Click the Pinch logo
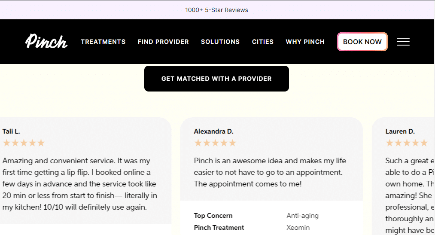 tap(46, 42)
